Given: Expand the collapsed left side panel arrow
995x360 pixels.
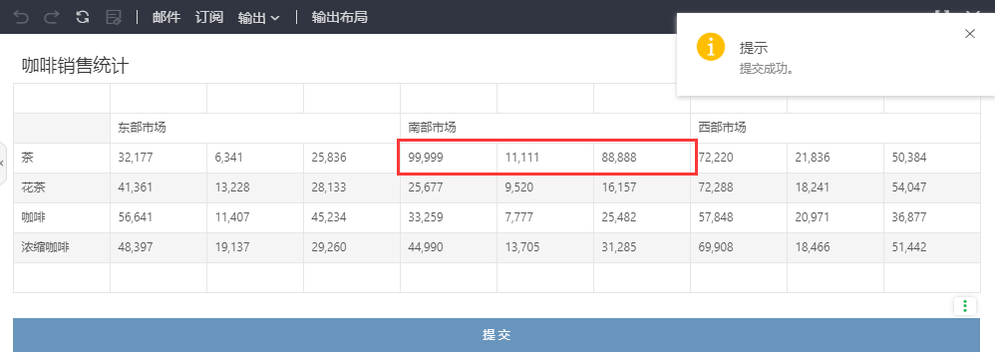Looking at the screenshot, I should click(2, 164).
